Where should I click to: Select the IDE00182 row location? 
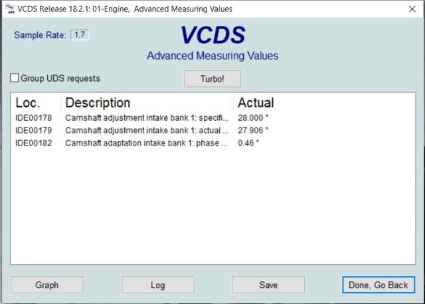(x=34, y=143)
